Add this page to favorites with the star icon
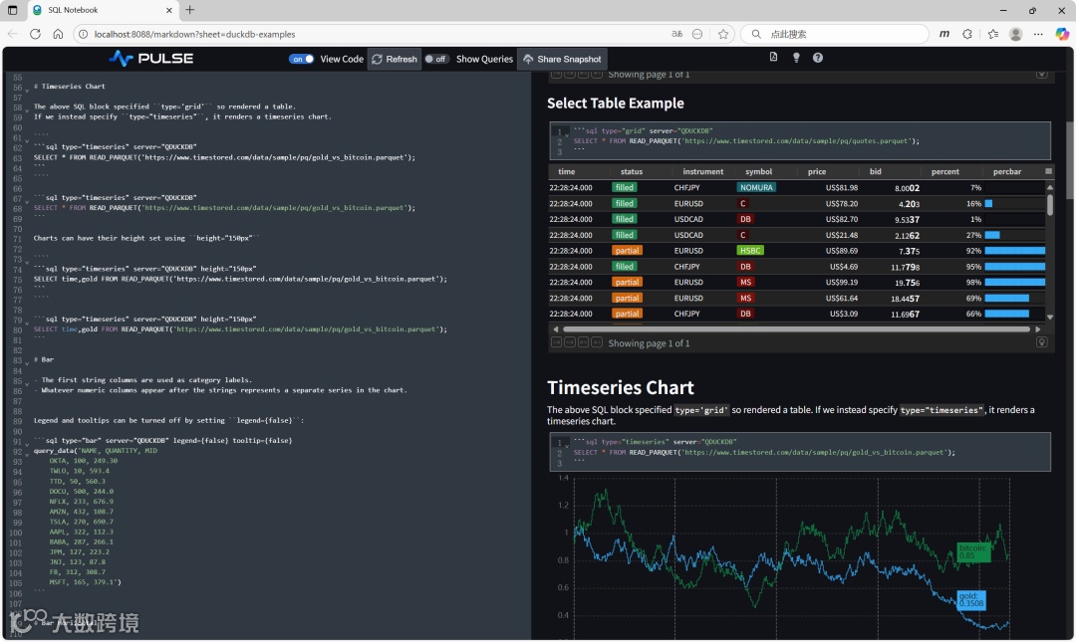Viewport: 1076px width, 642px height. pyautogui.click(x=722, y=34)
